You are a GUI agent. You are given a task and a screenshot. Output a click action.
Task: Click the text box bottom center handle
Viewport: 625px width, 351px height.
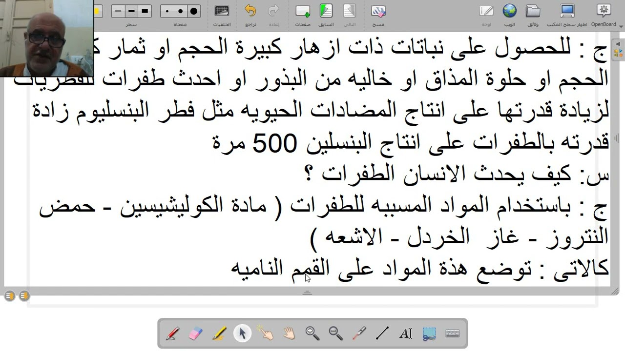pyautogui.click(x=307, y=292)
